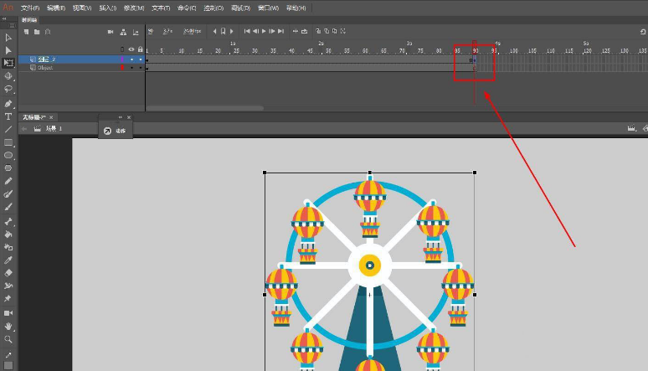The image size is (648, 371).
Task: Choose the Asset Warp pin tool
Action: (8, 299)
